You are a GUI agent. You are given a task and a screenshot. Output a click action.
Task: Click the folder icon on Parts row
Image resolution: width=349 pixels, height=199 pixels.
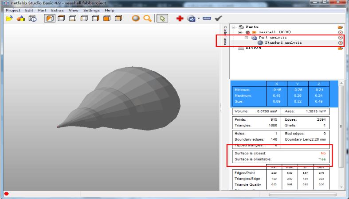coord(340,27)
